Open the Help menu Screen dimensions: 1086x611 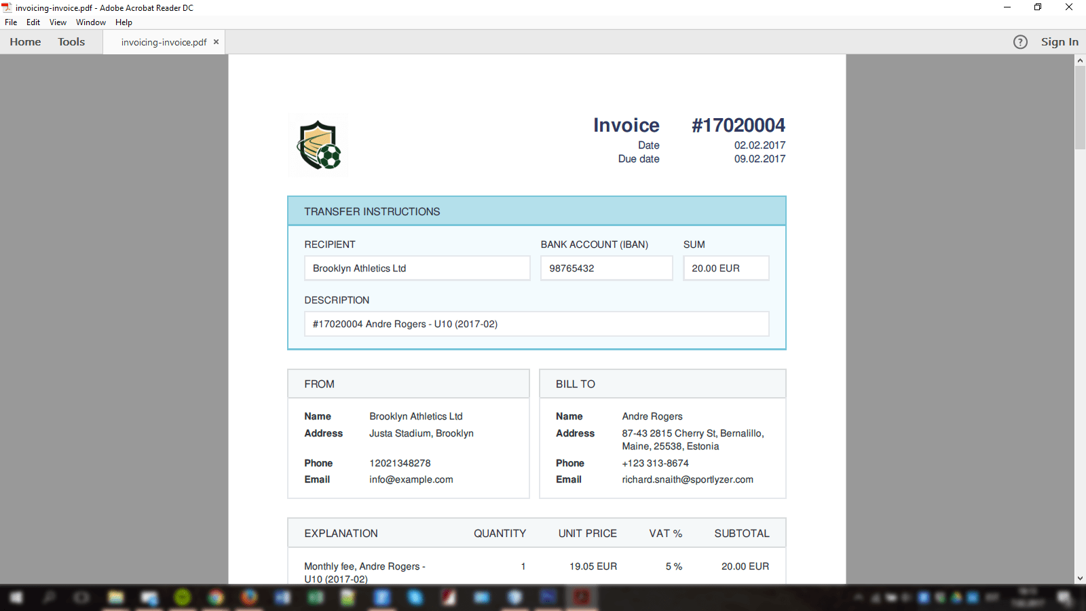tap(124, 22)
